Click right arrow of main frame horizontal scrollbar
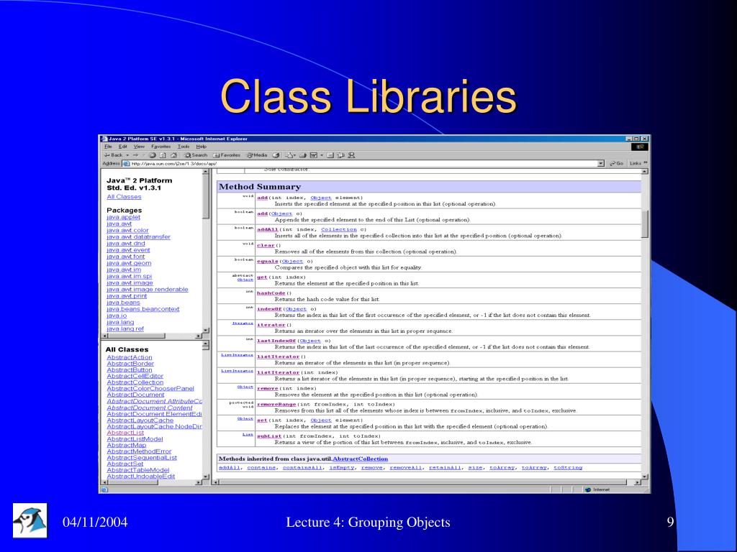 638,482
